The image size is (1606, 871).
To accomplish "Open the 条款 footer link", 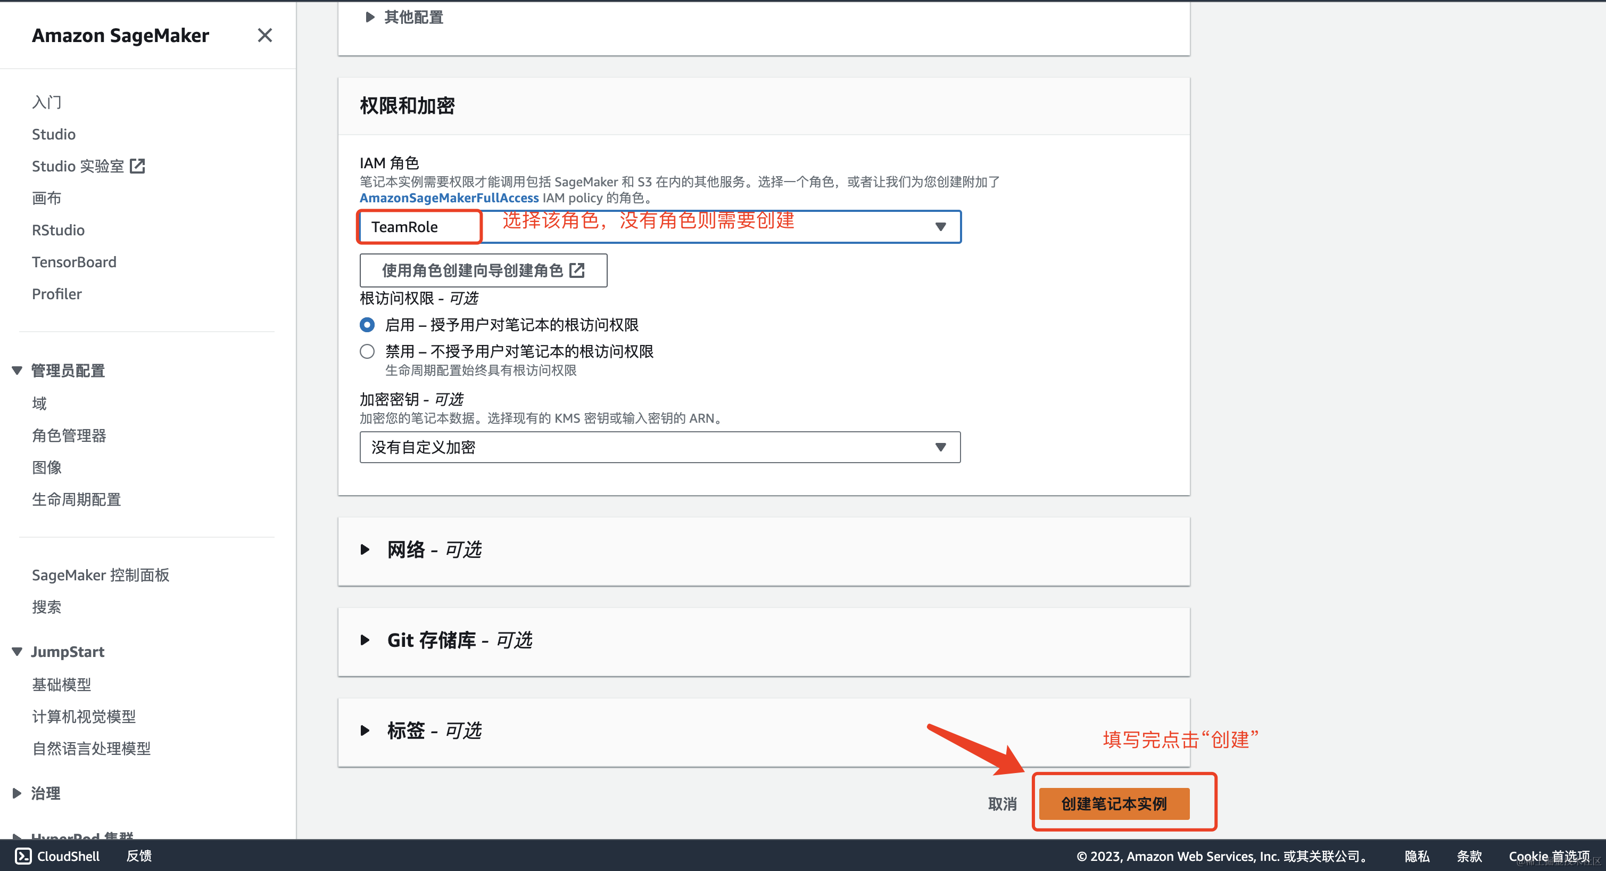I will 1469,856.
